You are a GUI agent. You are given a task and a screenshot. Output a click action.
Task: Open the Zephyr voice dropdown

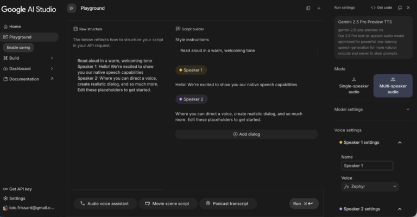(x=370, y=187)
